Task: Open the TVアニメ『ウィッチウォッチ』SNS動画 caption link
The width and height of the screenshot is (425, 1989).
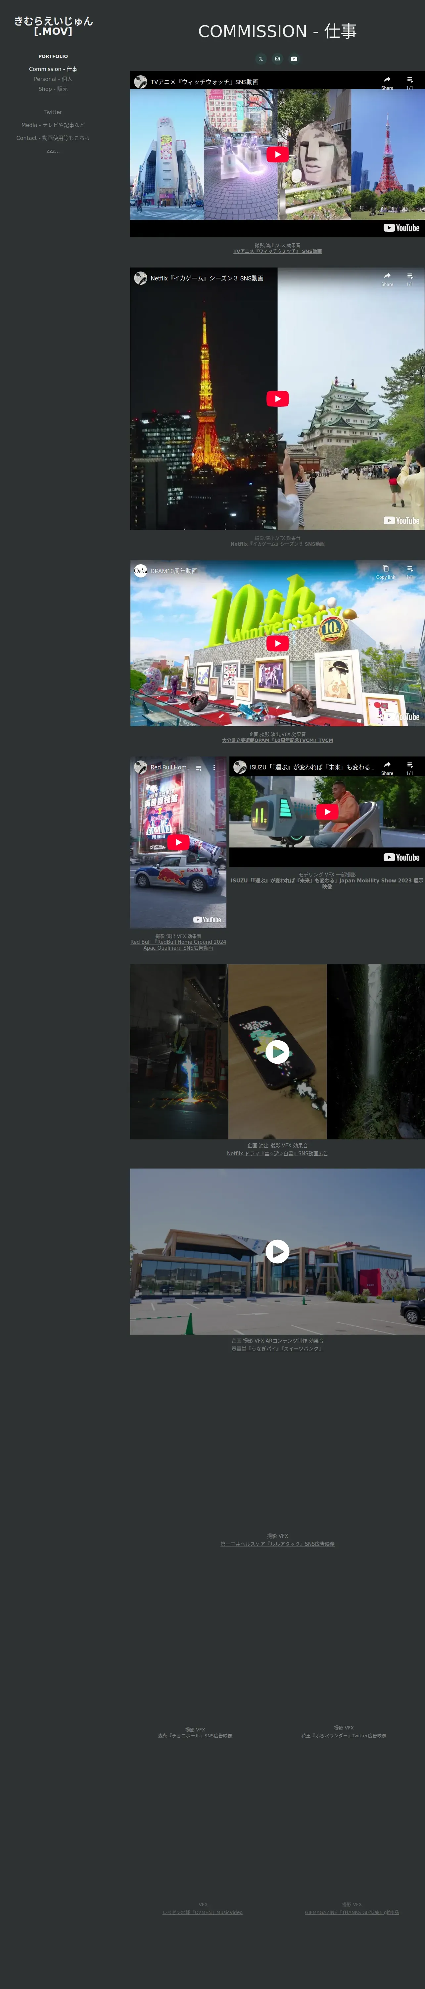Action: click(278, 251)
